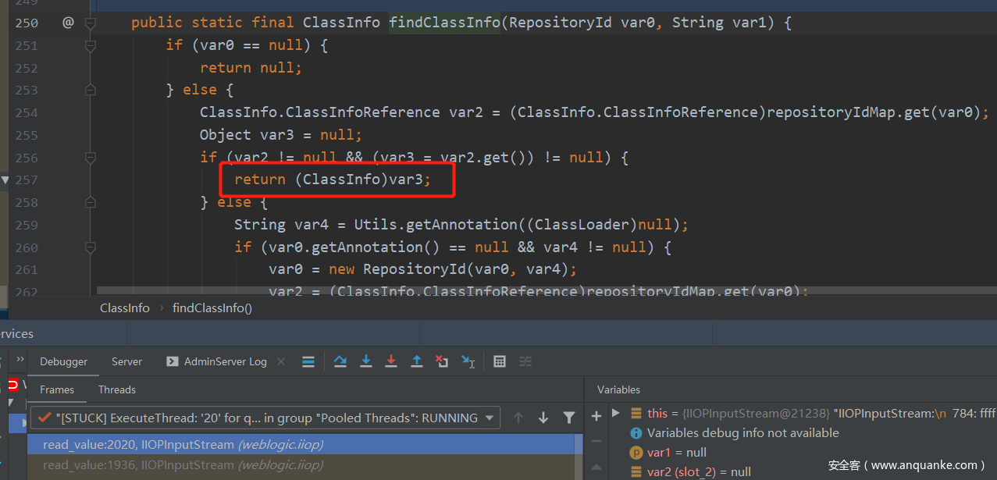997x480 pixels.
Task: Toggle fold marker on line 258
Action: pyautogui.click(x=91, y=202)
